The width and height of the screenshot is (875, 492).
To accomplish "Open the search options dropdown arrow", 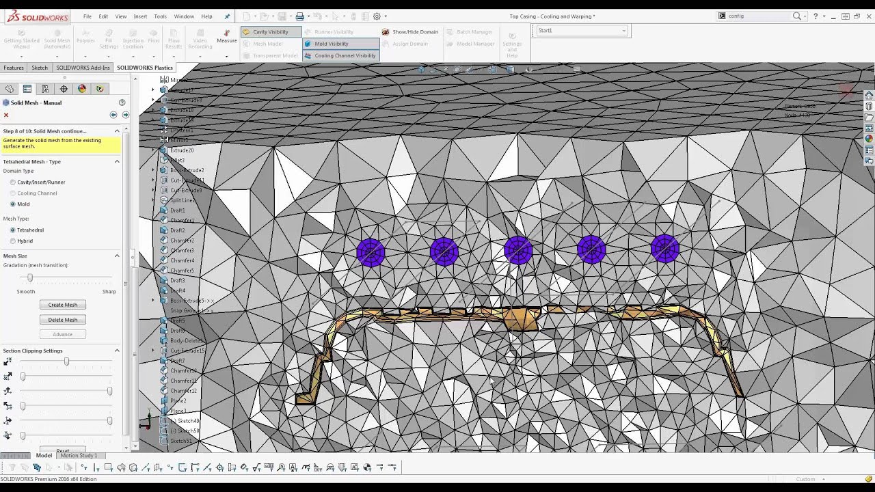I will click(x=805, y=16).
